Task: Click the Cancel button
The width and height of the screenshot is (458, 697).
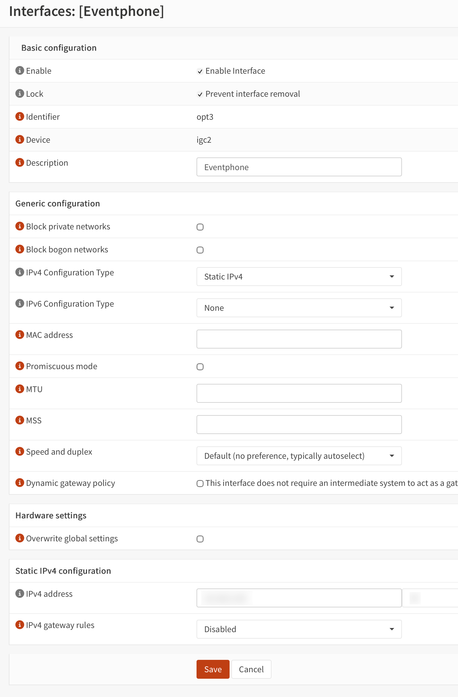Action: click(x=251, y=669)
